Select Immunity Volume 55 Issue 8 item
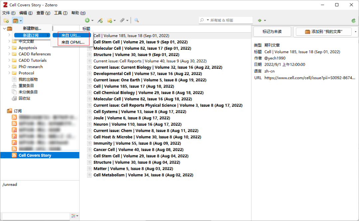 tap(137, 143)
